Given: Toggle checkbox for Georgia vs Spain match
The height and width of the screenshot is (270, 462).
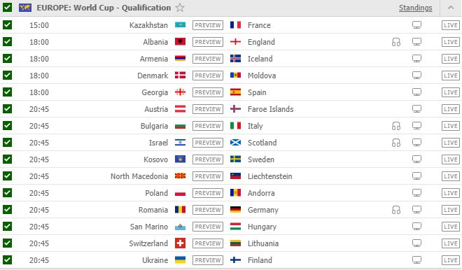Looking at the screenshot, I should (x=8, y=92).
